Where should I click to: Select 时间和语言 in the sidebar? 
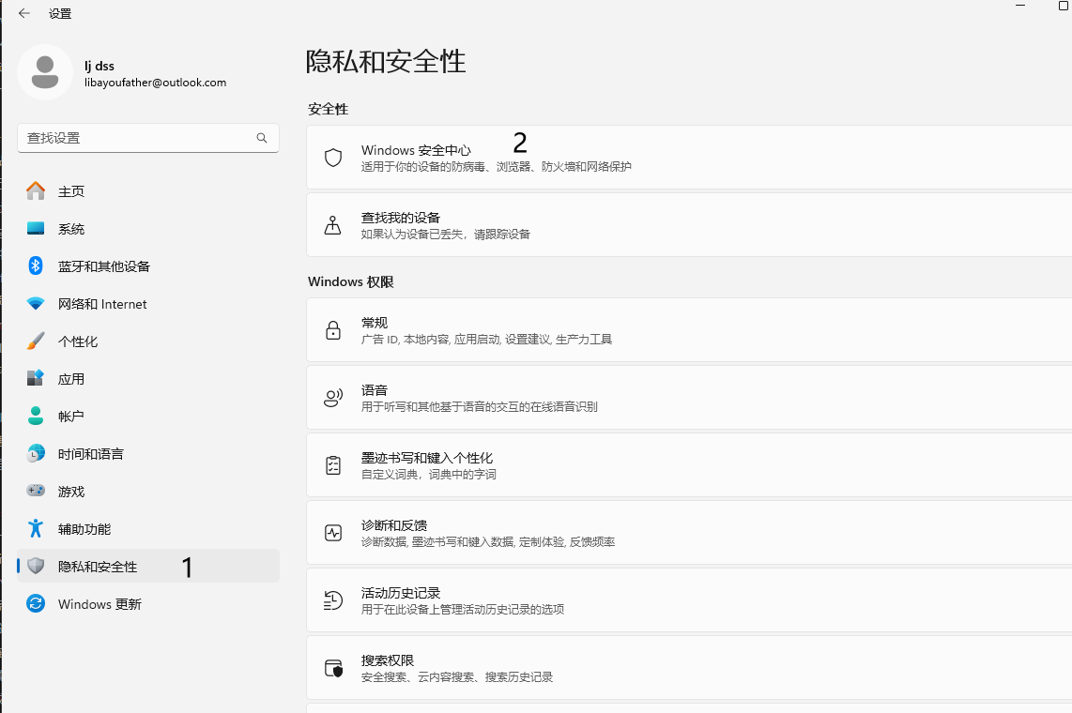point(148,454)
